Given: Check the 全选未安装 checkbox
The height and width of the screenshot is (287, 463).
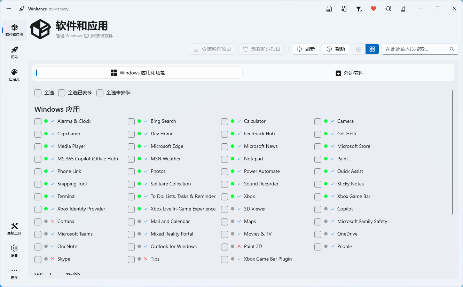Looking at the screenshot, I should point(100,93).
